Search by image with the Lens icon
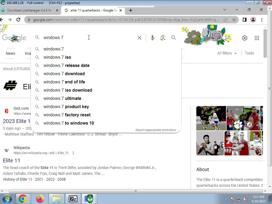Screen dimensions: 272x204 [x=163, y=38]
